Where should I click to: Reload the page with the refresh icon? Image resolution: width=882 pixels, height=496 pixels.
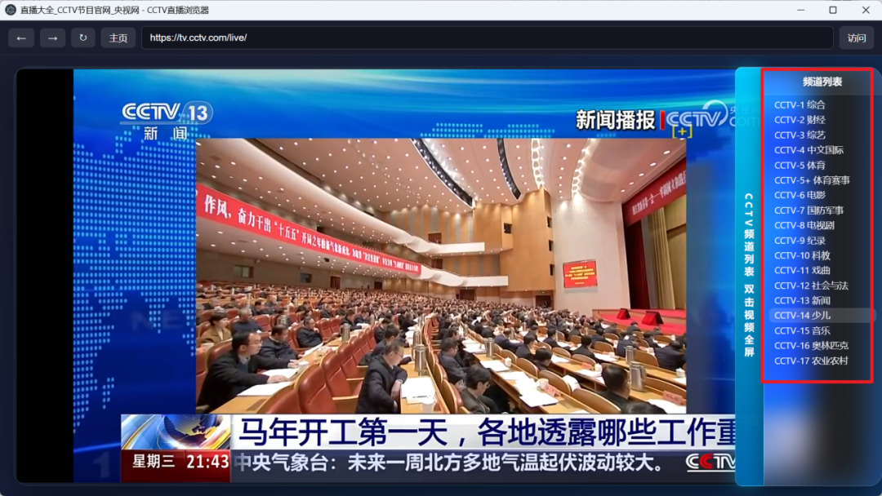pyautogui.click(x=83, y=38)
